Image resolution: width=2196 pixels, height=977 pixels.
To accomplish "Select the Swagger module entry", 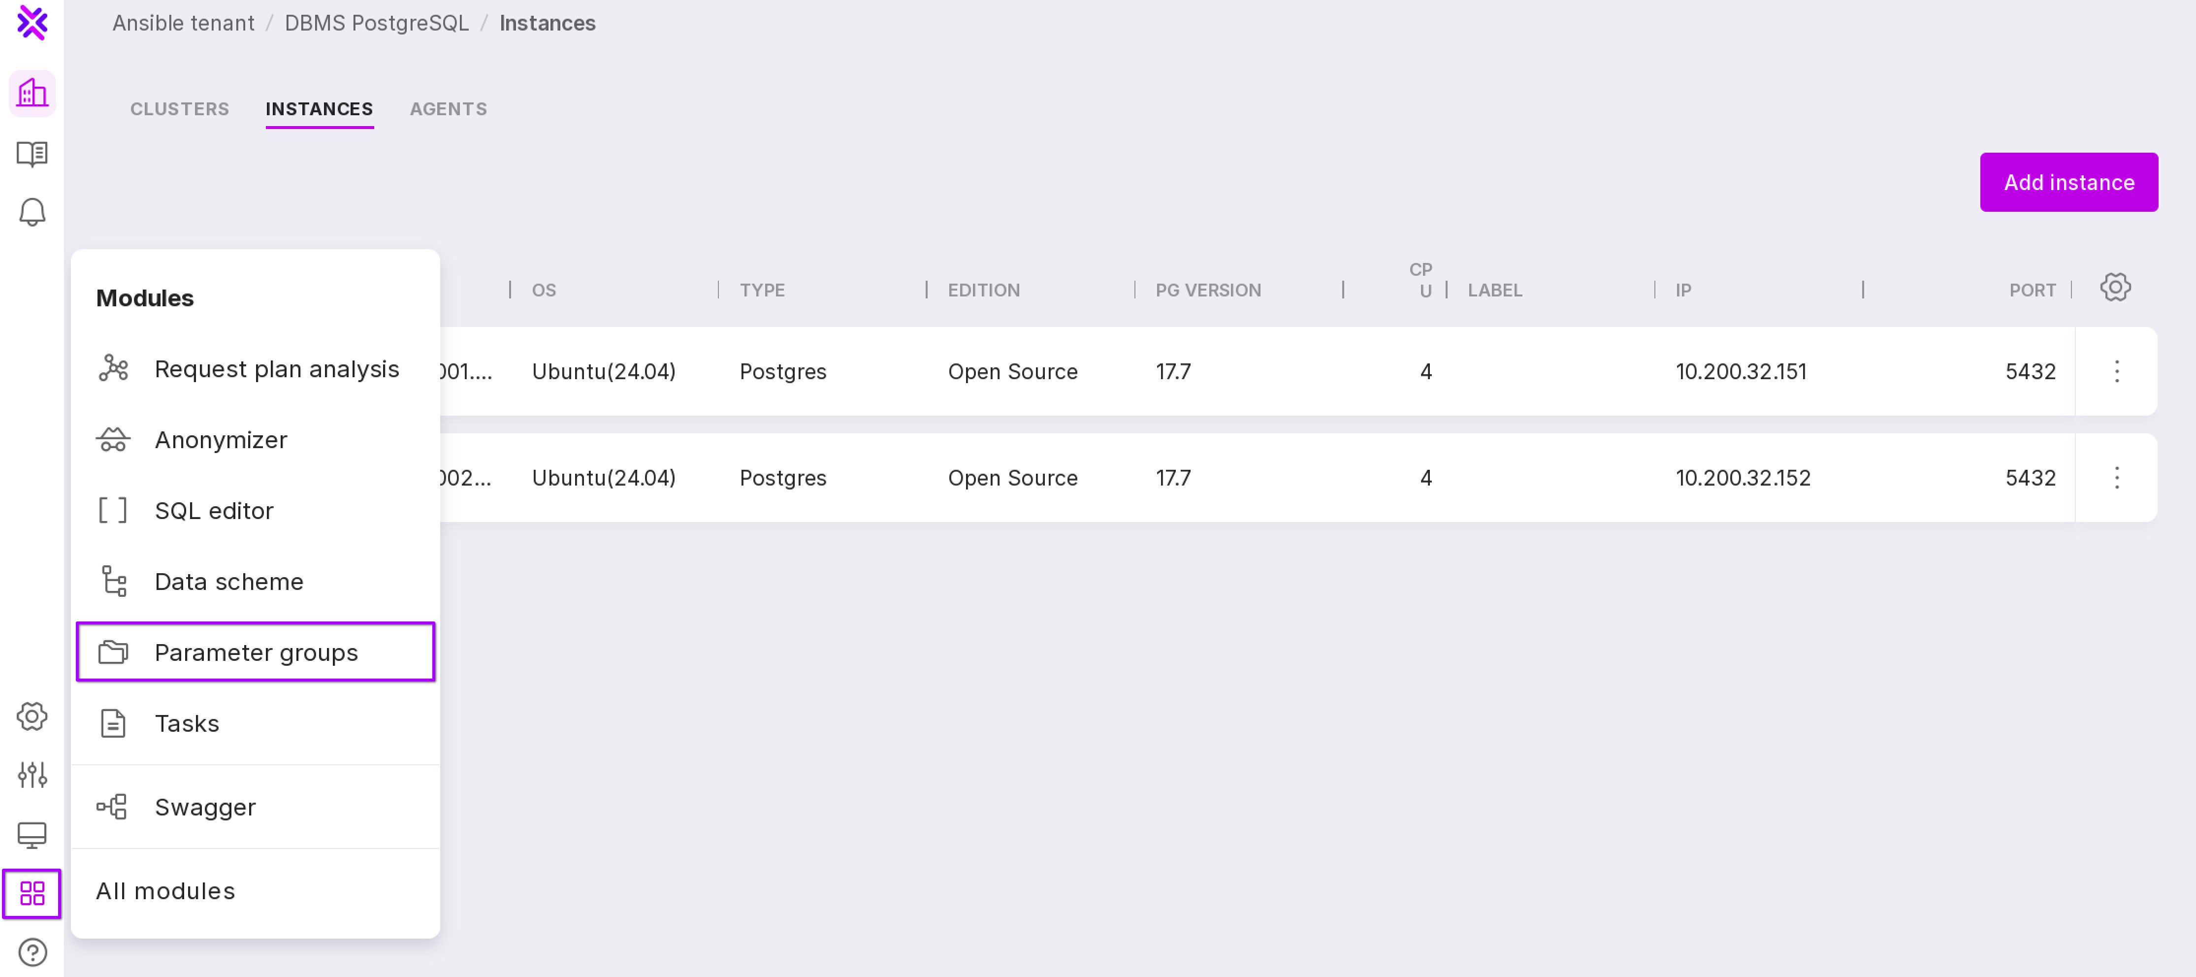I will (205, 807).
